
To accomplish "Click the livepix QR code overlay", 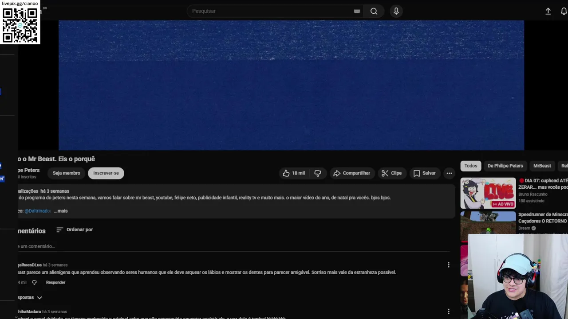I will coord(20,25).
